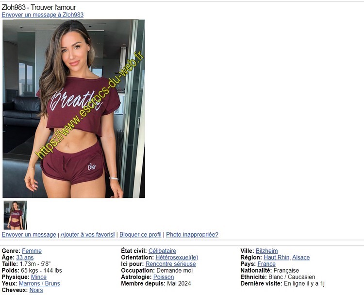Open the 'Mince' physique link

(38, 277)
